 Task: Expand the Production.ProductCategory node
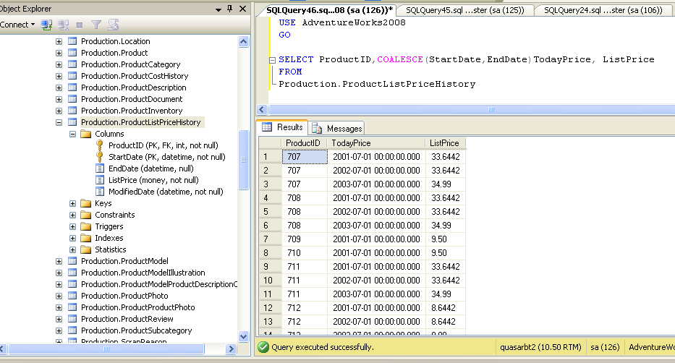(59, 65)
